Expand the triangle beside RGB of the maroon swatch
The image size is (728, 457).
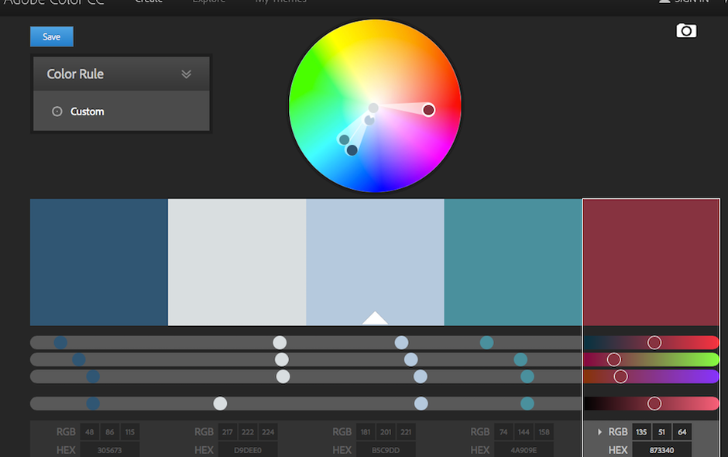[x=599, y=432]
